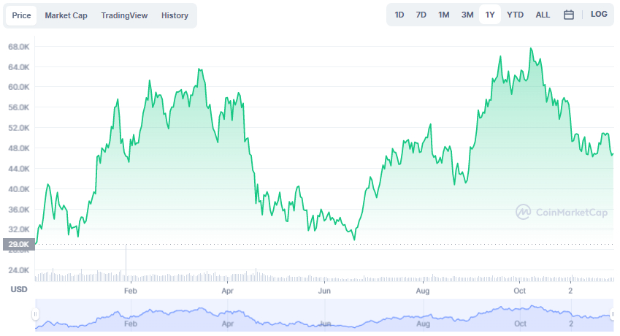620x336 pixels.
Task: Choose the 1M time range
Action: pos(443,15)
